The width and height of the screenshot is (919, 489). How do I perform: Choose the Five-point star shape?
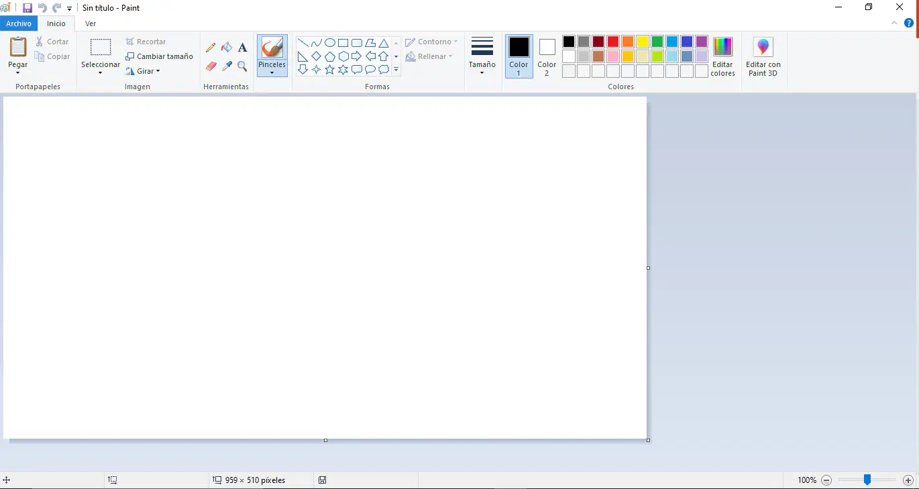coord(330,70)
